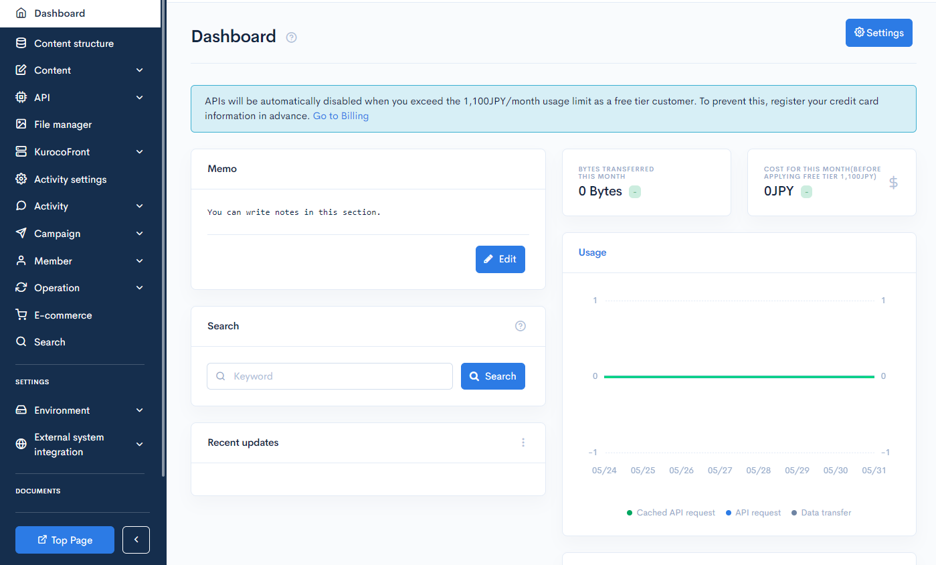Open the help icon beside Dashboard title

pyautogui.click(x=291, y=37)
